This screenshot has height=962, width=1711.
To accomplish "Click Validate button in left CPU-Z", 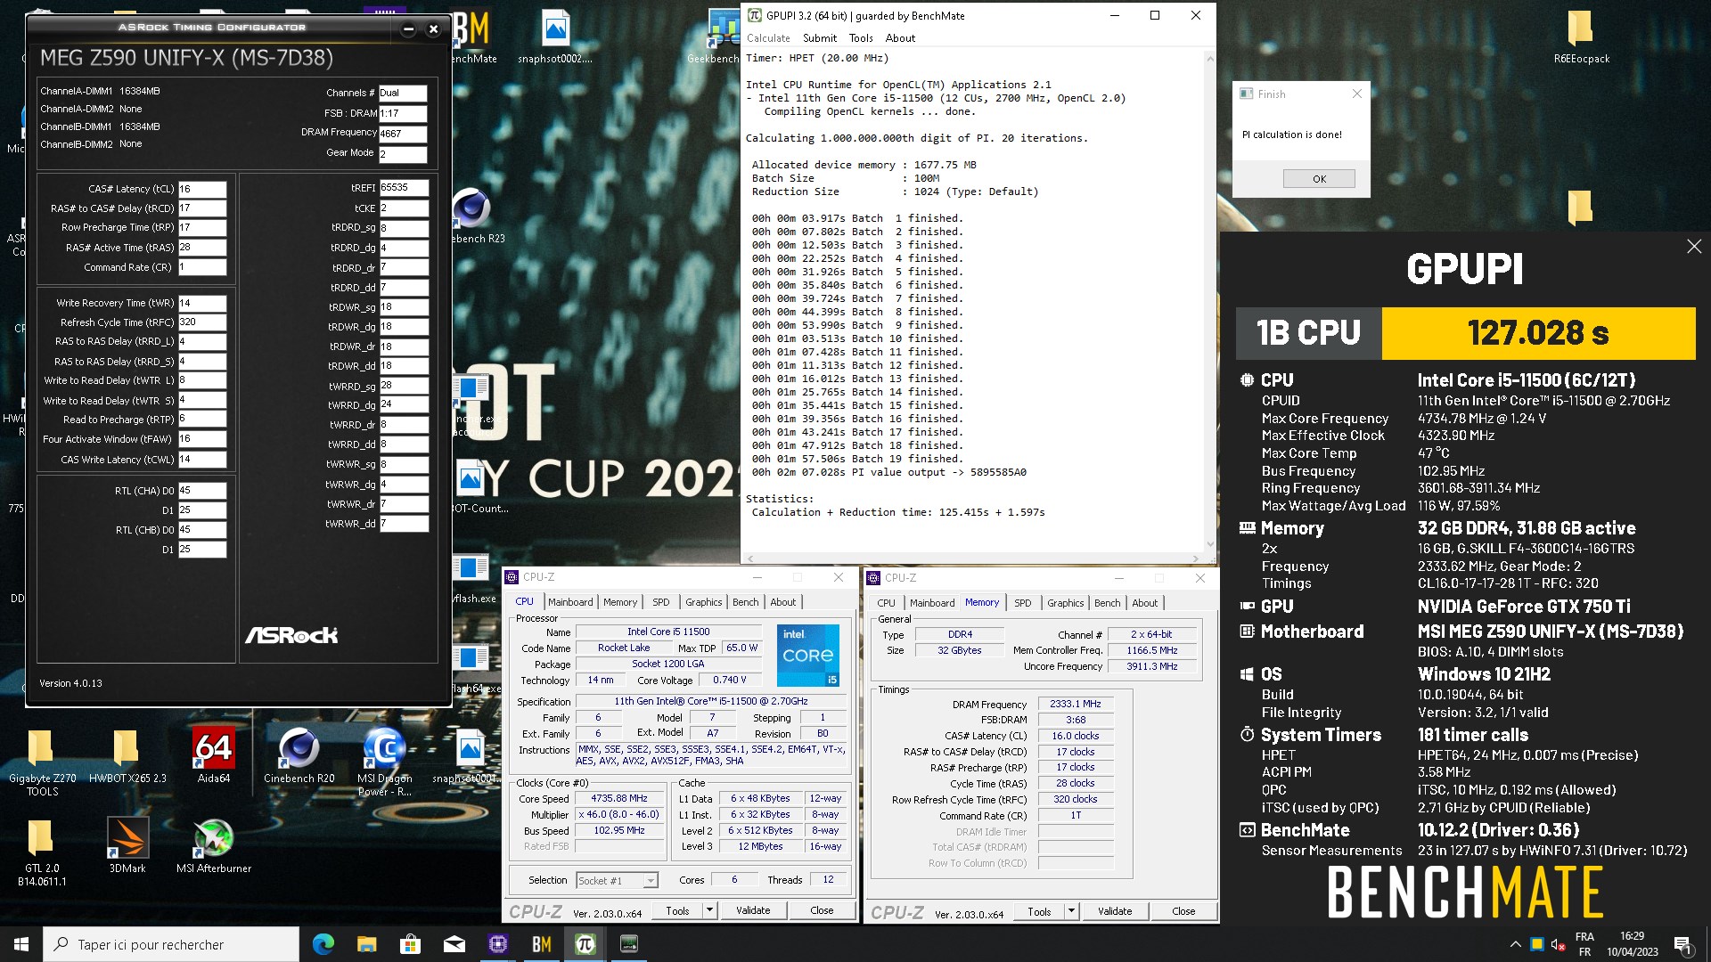I will pos(753,910).
